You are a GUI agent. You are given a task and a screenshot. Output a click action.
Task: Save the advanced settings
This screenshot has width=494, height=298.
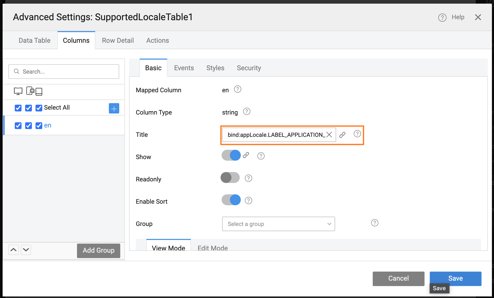[455, 278]
